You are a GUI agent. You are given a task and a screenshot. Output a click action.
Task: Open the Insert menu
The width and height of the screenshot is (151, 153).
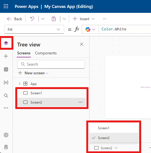84,19
